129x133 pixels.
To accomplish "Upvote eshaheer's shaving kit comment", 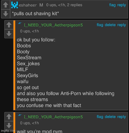I will point(6,5).
